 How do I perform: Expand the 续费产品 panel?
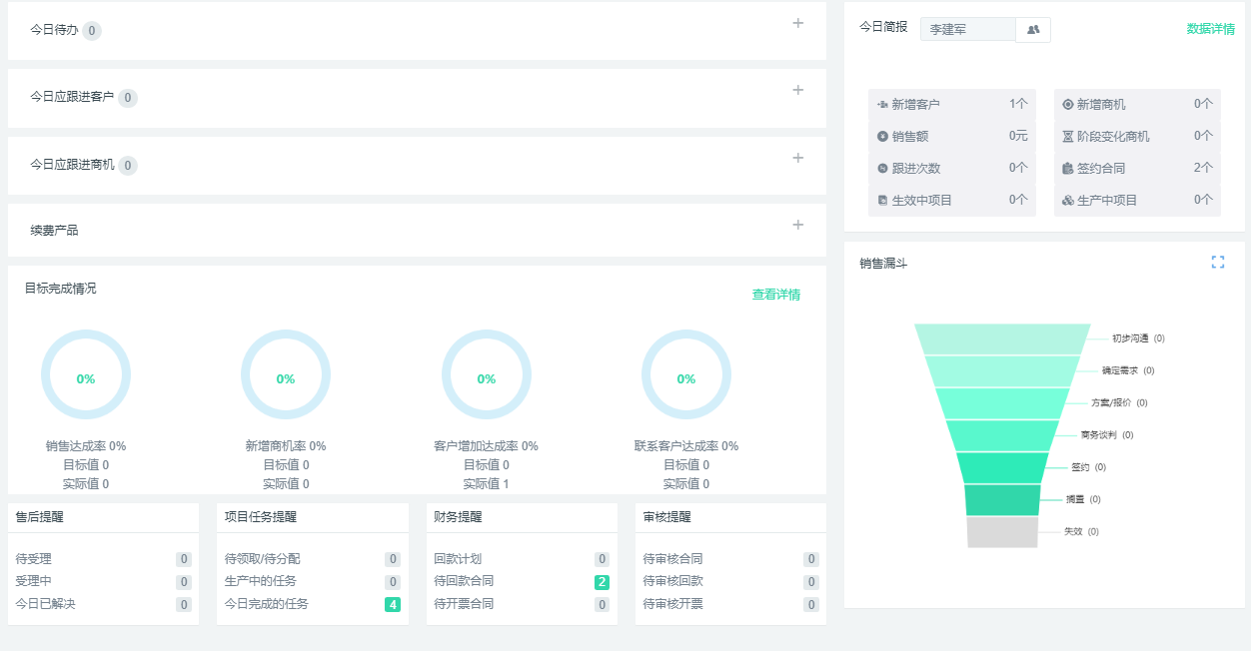coord(797,226)
